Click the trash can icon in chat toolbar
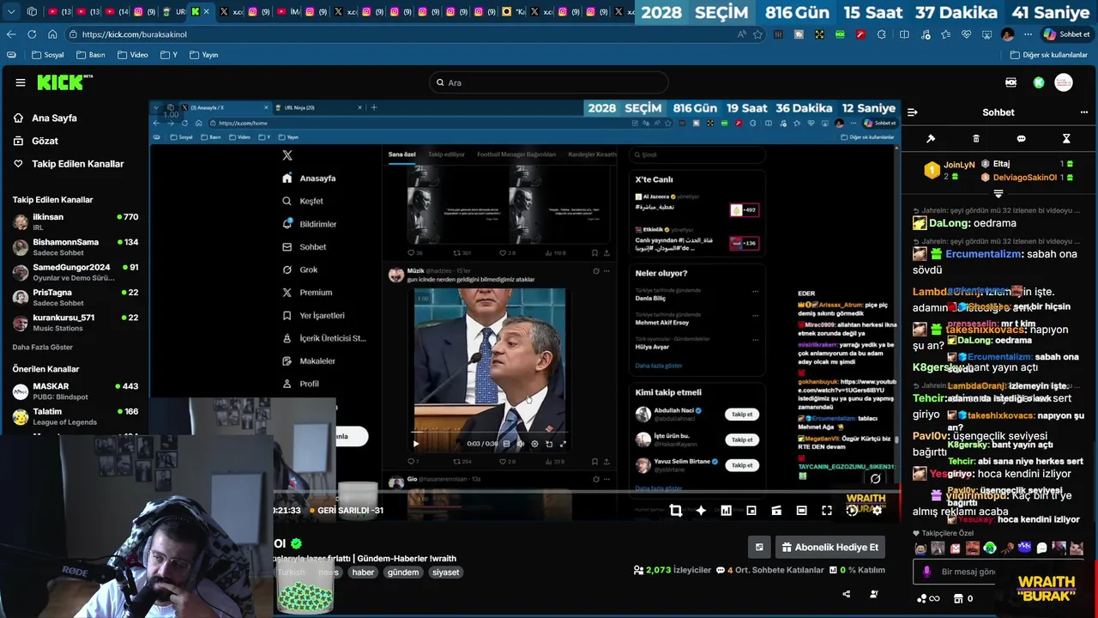The width and height of the screenshot is (1098, 618). click(x=976, y=138)
